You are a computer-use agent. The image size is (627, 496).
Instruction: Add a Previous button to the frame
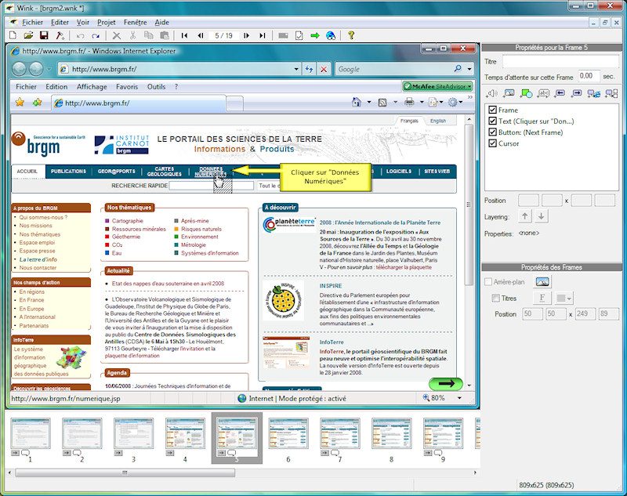click(x=560, y=93)
